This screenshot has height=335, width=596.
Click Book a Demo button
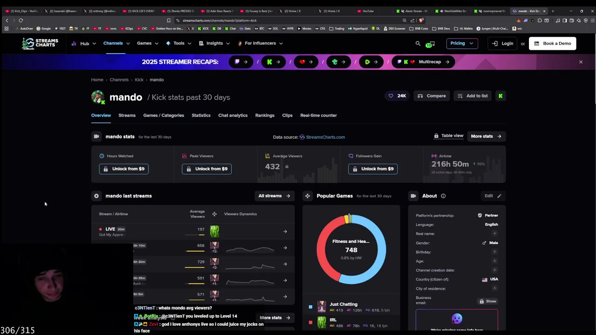tap(552, 43)
